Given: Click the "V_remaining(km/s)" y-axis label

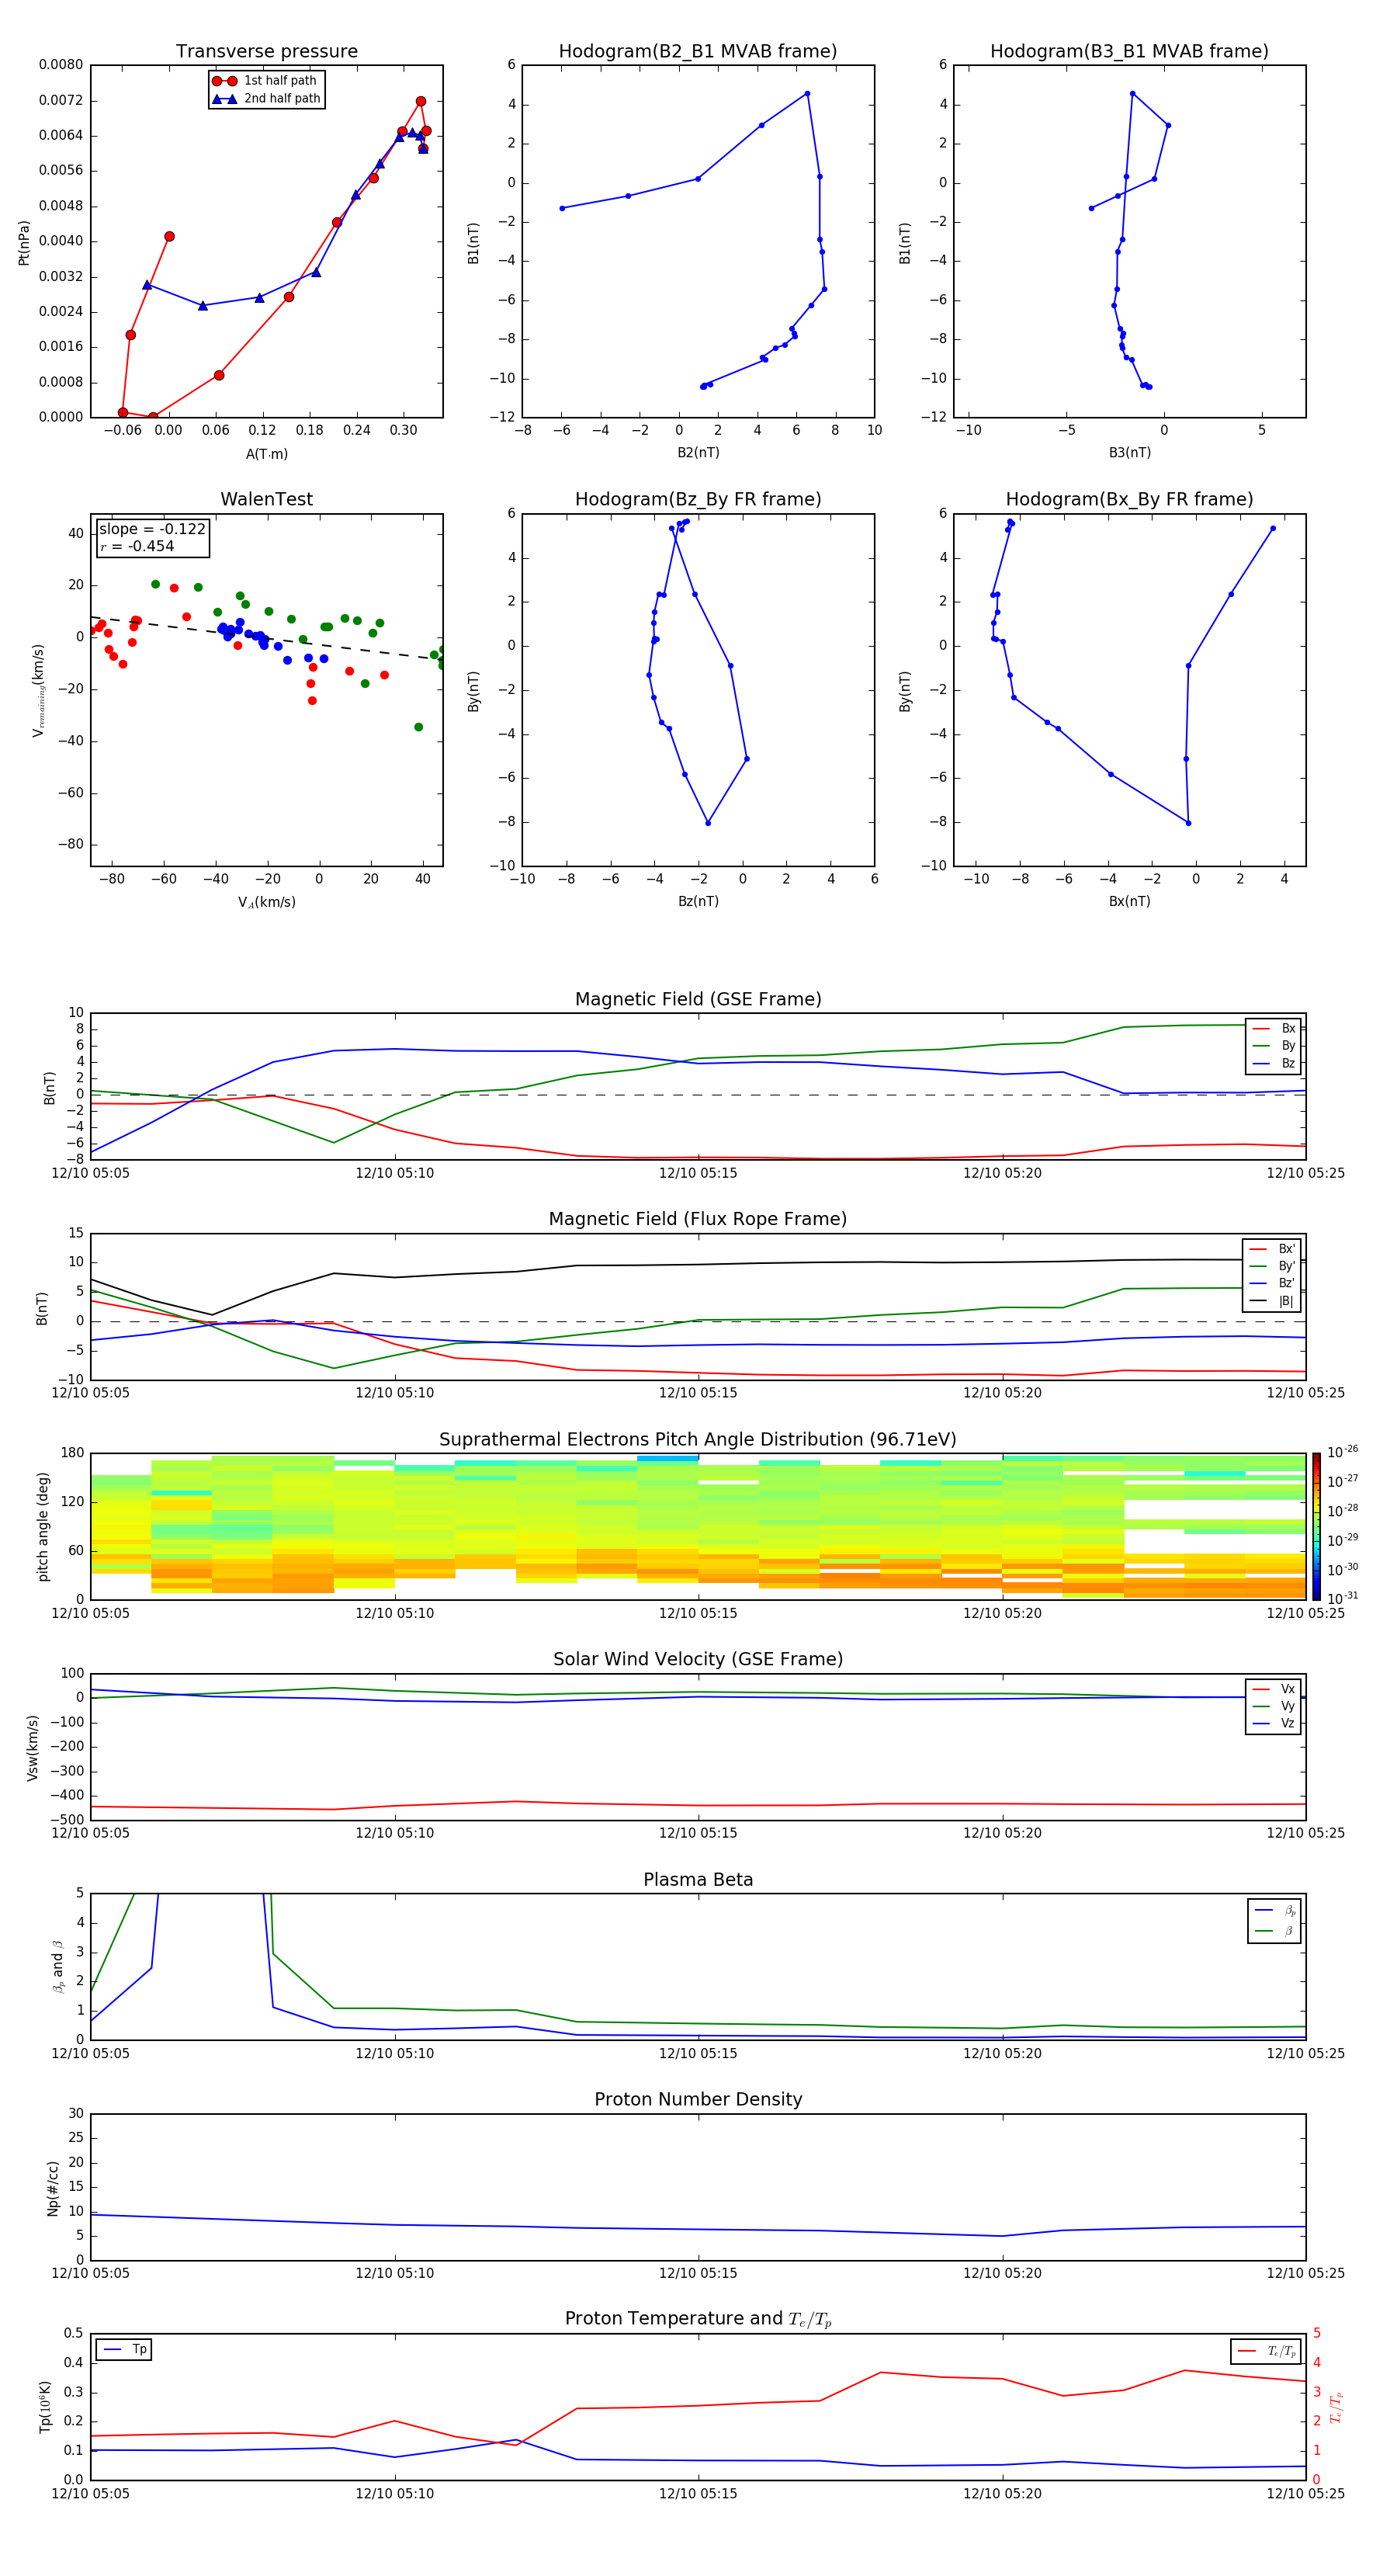Looking at the screenshot, I should click(x=38, y=690).
